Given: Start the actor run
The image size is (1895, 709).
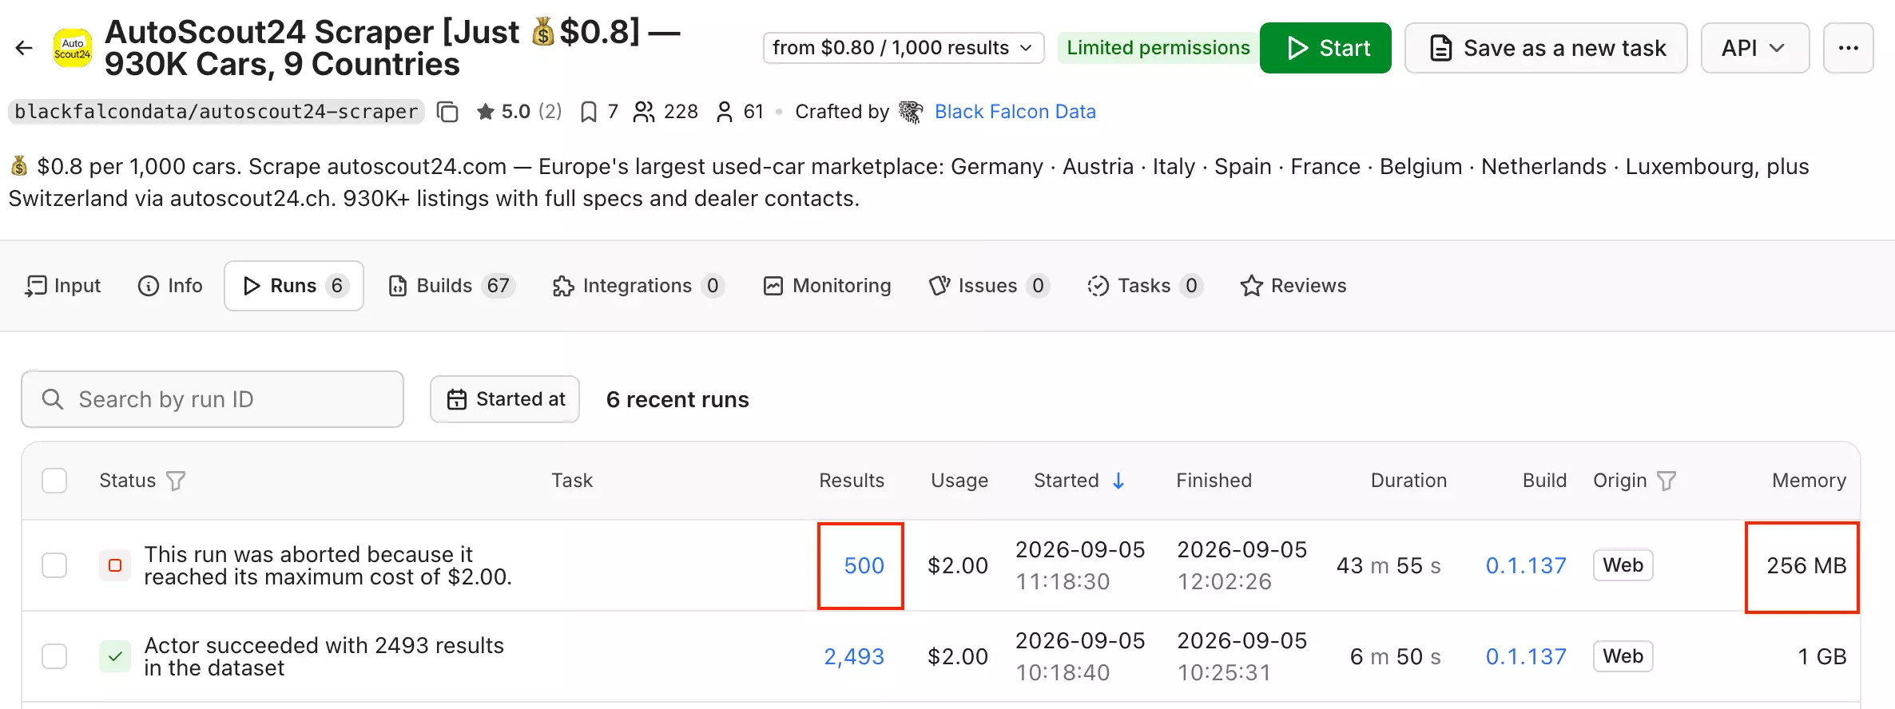Looking at the screenshot, I should [1325, 48].
